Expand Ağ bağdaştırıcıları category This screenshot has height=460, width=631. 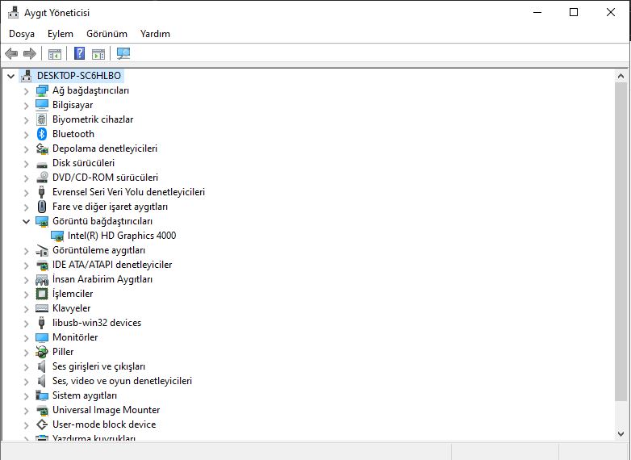26,90
